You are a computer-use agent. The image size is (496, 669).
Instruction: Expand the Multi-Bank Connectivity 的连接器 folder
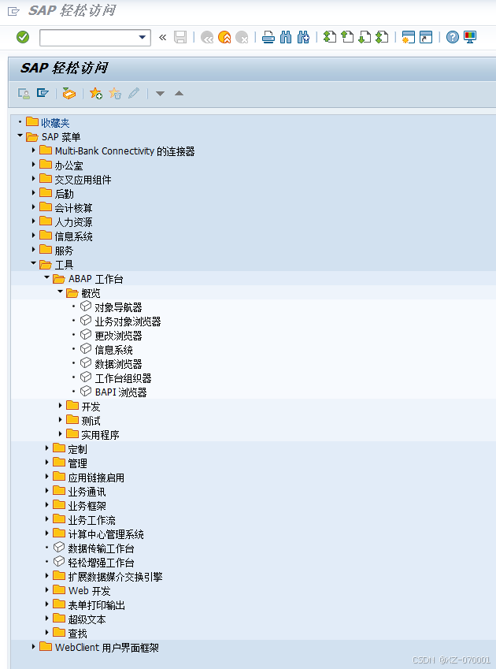[x=34, y=151]
